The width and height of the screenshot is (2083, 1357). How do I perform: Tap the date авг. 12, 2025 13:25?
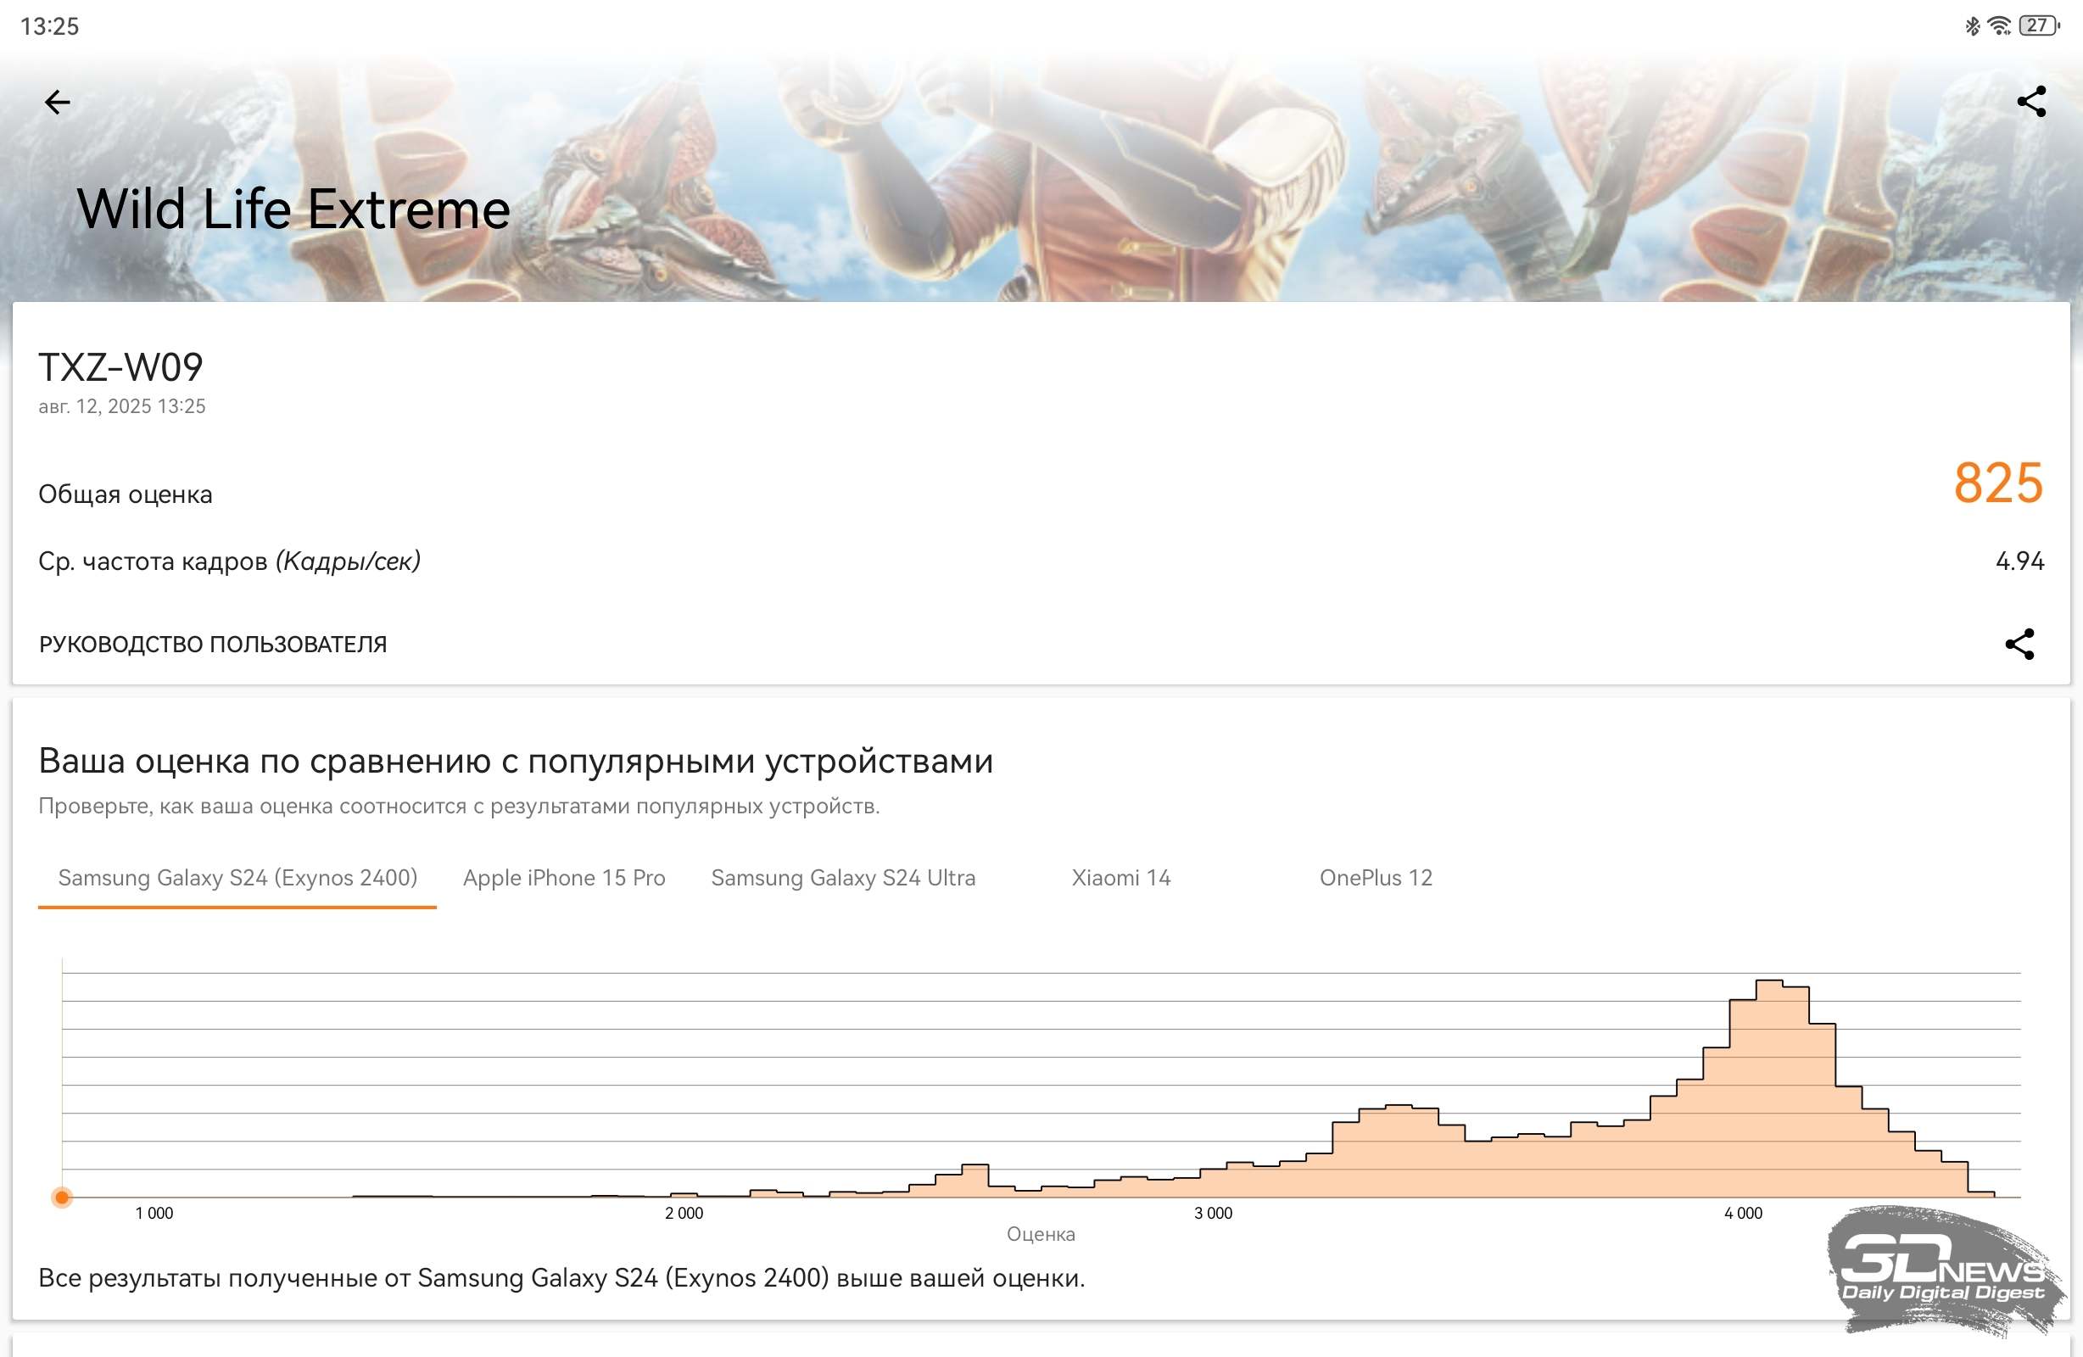[121, 407]
